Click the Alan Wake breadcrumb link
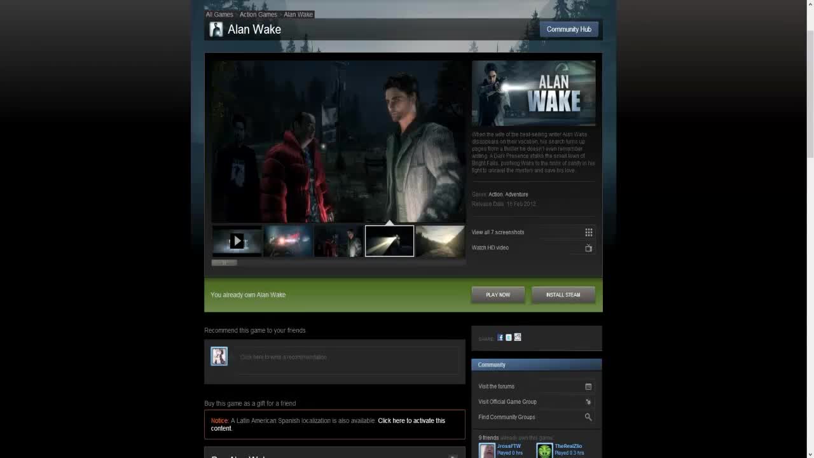814x458 pixels. [x=298, y=15]
